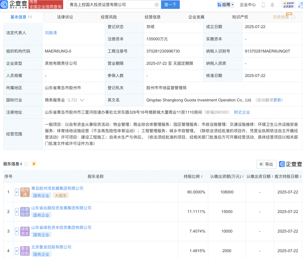The image size is (303, 259).
Task: Switch to the 经营信息 tab
Action: point(152,17)
